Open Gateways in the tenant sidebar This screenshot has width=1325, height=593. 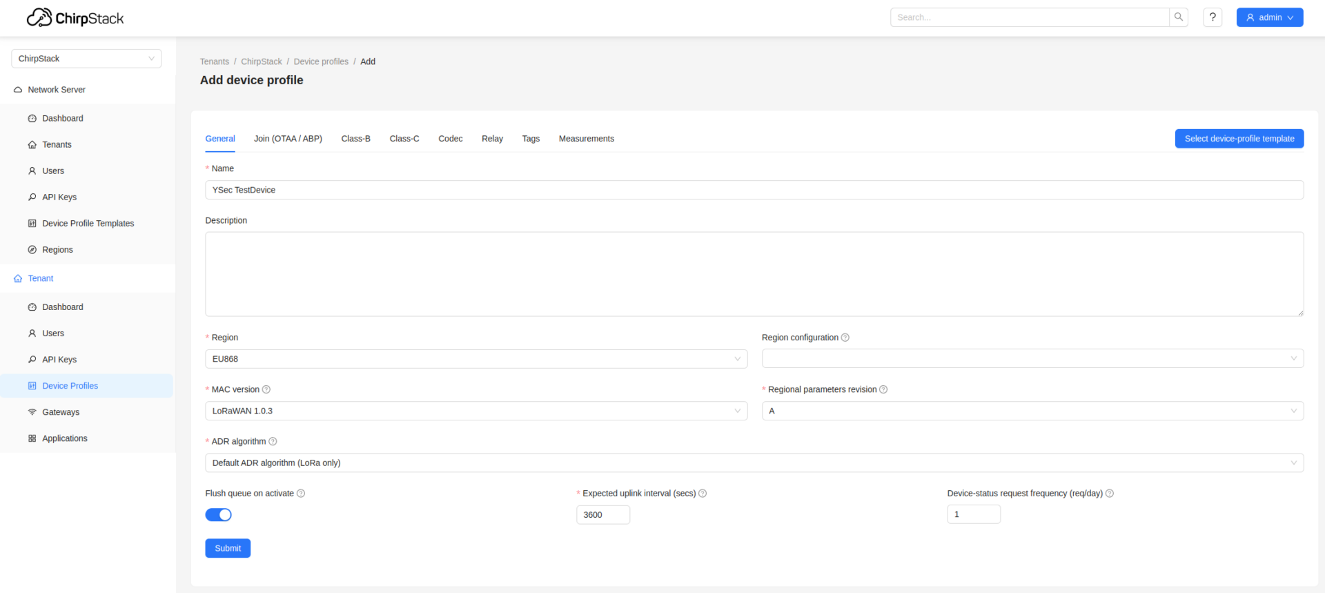click(61, 412)
